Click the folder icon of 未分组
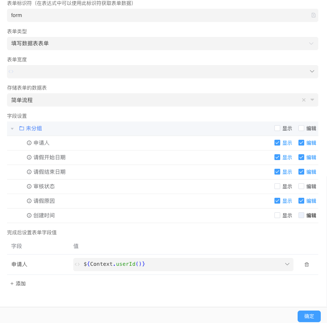Viewport: 327px width, 323px height. point(22,129)
